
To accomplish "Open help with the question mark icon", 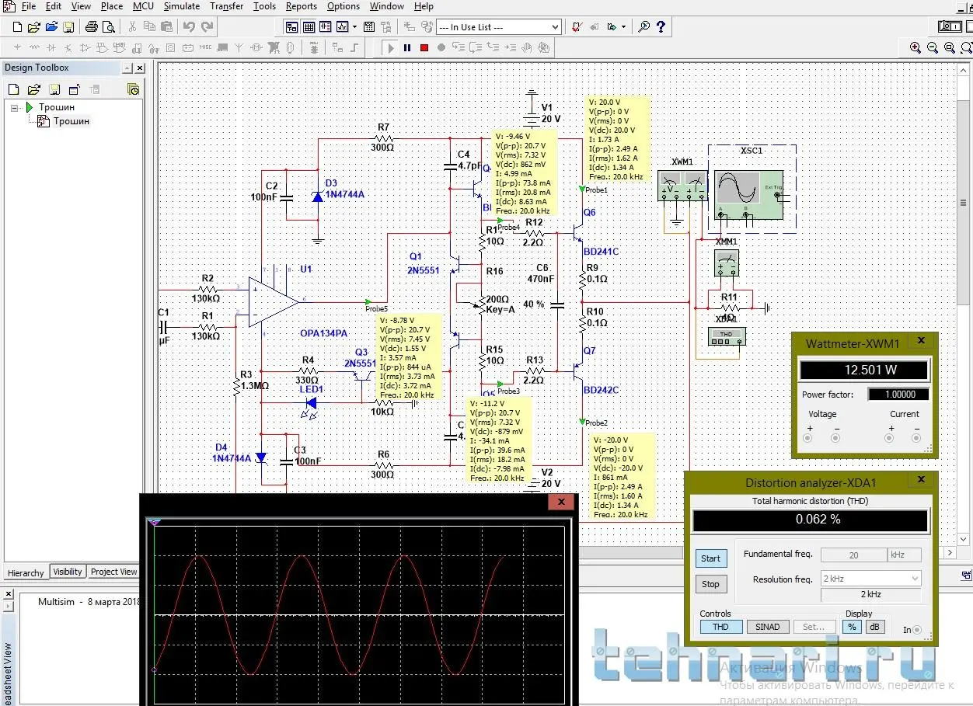I will pos(661,27).
